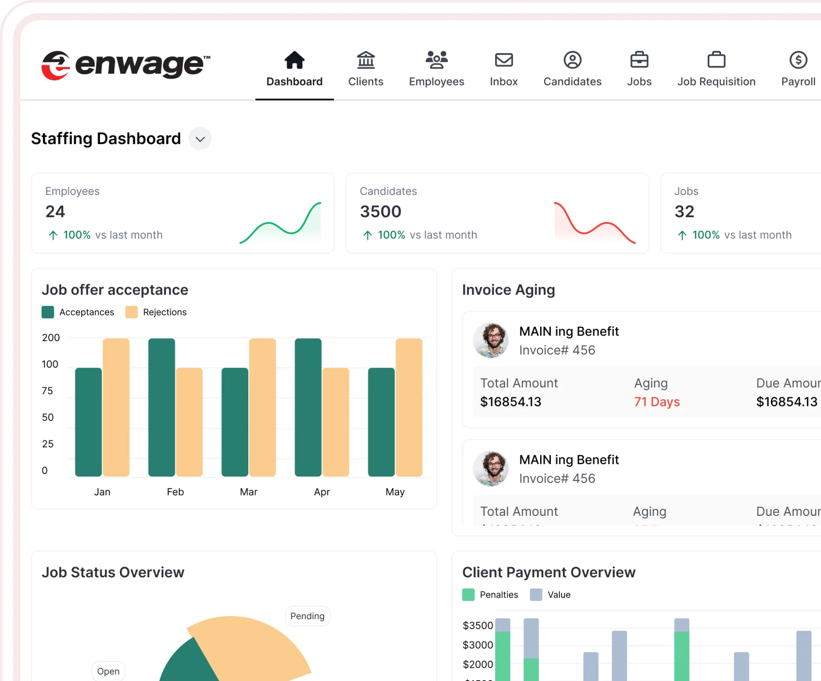Open the Inbox envelope icon
This screenshot has width=821, height=681.
pyautogui.click(x=503, y=60)
